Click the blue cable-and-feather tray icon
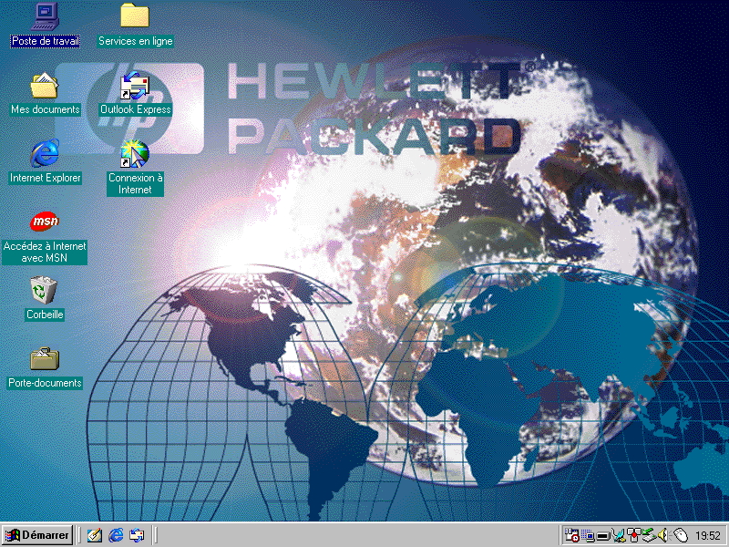The height and width of the screenshot is (547, 729). click(619, 535)
